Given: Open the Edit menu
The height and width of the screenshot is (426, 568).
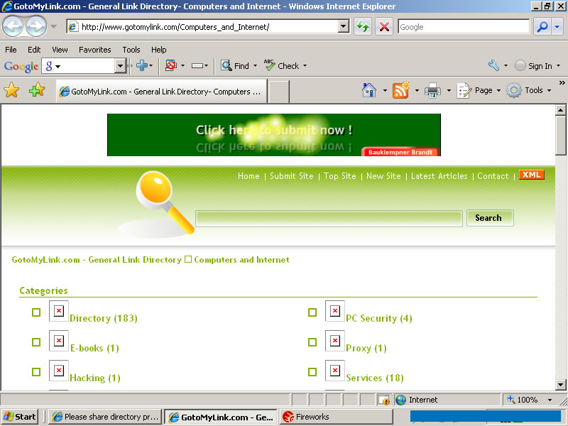Looking at the screenshot, I should 34,50.
